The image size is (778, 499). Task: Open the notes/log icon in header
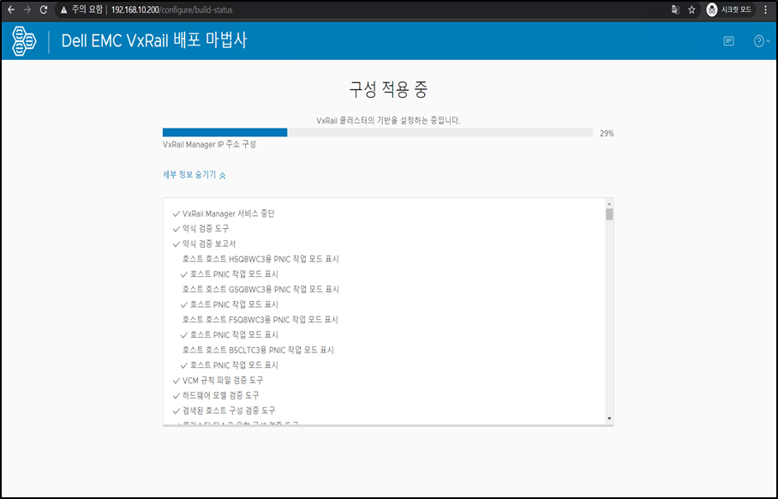[728, 41]
